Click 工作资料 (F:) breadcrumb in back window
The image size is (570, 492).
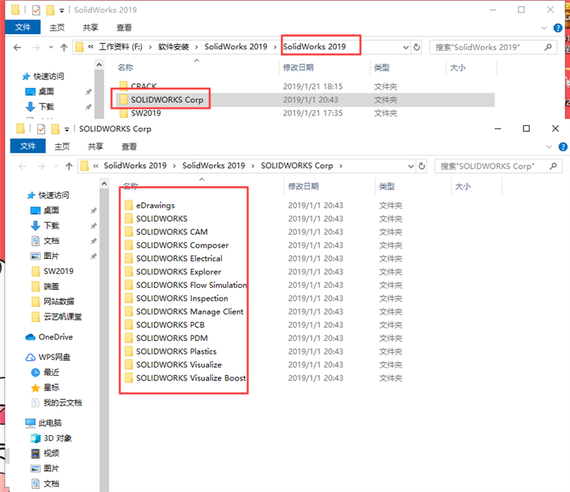pos(120,47)
